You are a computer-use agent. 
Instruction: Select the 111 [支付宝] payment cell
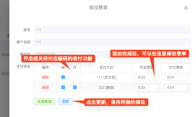pyautogui.click(x=106, y=77)
